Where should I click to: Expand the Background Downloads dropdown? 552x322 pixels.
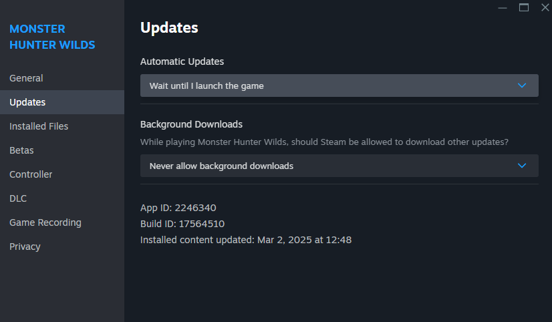click(x=339, y=166)
